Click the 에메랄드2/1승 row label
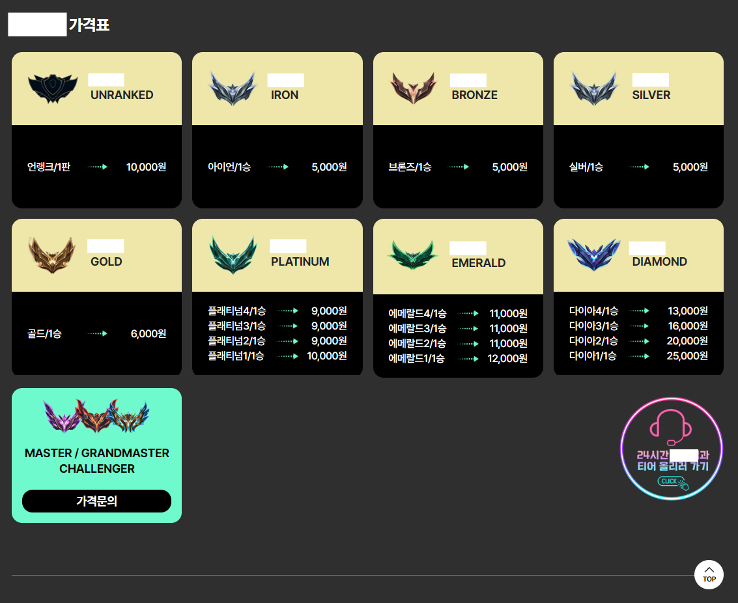738x603 pixels. (x=418, y=343)
